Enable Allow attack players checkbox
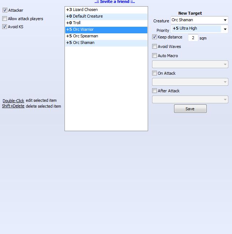232x234 pixels. click(x=5, y=19)
